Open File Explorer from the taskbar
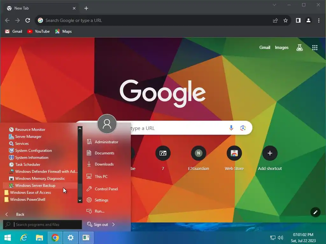 tap(39, 238)
